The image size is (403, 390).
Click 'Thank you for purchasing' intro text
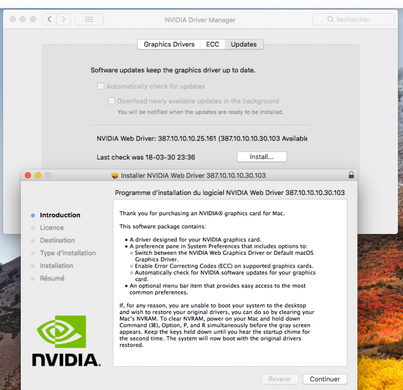pos(202,213)
